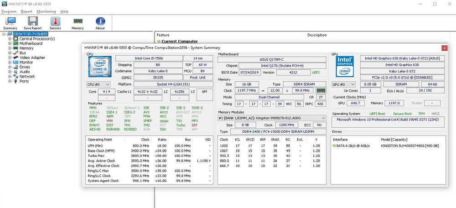Close the System Summary window
This screenshot has width=456, height=208.
[x=444, y=48]
